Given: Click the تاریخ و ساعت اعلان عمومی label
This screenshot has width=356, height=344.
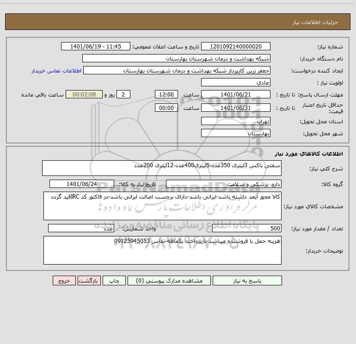Looking at the screenshot, I should coord(166,47).
